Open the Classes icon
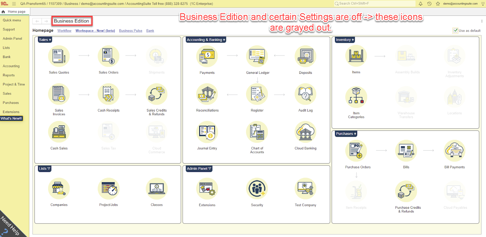The image size is (486, 237). tap(157, 189)
